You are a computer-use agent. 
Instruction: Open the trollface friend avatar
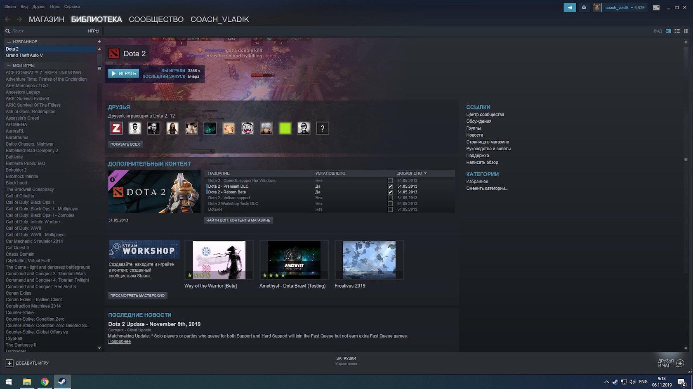coord(247,128)
